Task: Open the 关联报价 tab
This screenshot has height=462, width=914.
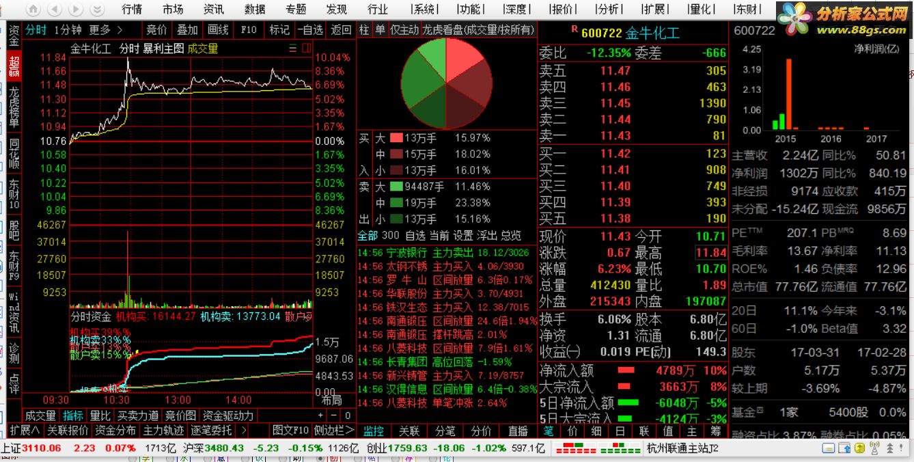Action: click(x=68, y=430)
